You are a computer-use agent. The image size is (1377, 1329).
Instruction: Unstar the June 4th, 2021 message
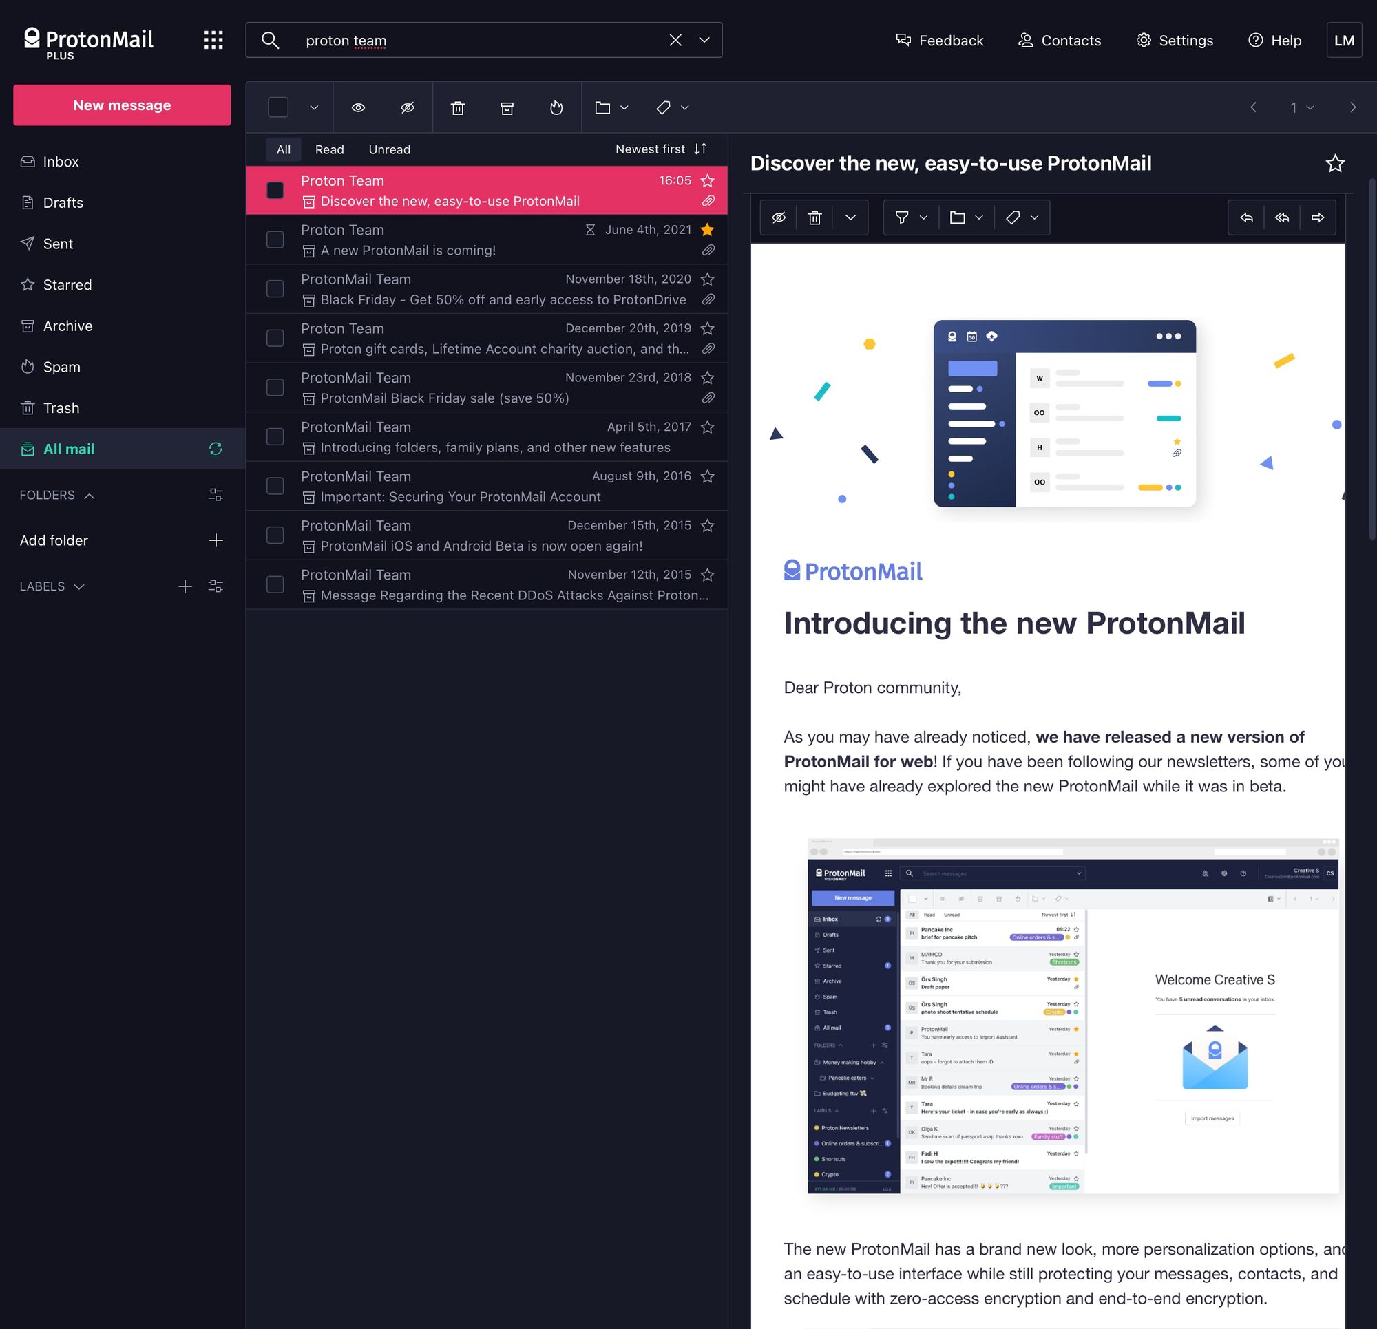(708, 230)
